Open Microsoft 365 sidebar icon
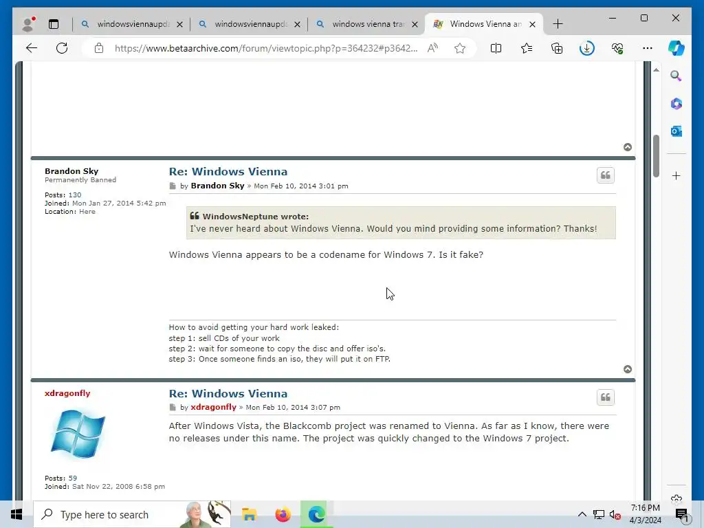704x528 pixels. 676,104
